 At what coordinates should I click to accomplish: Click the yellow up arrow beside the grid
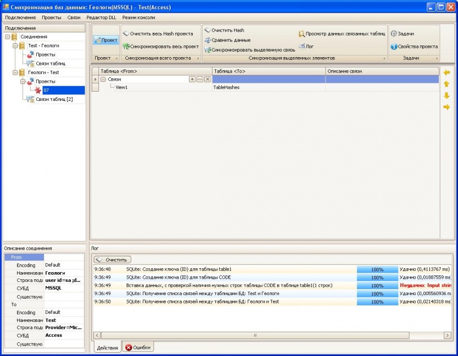click(x=446, y=84)
